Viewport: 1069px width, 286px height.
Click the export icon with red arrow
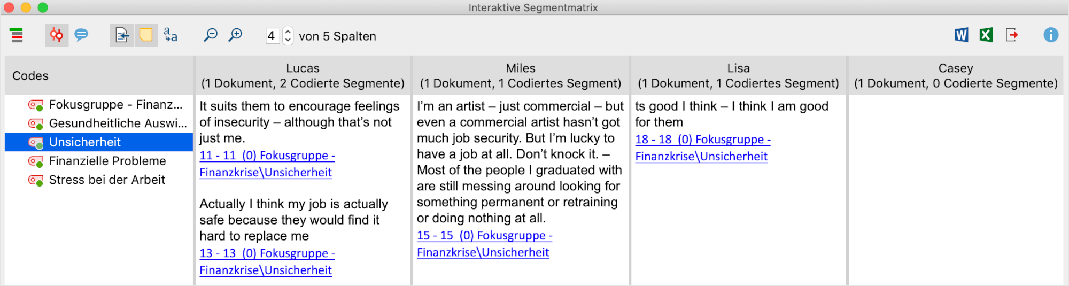(1012, 35)
